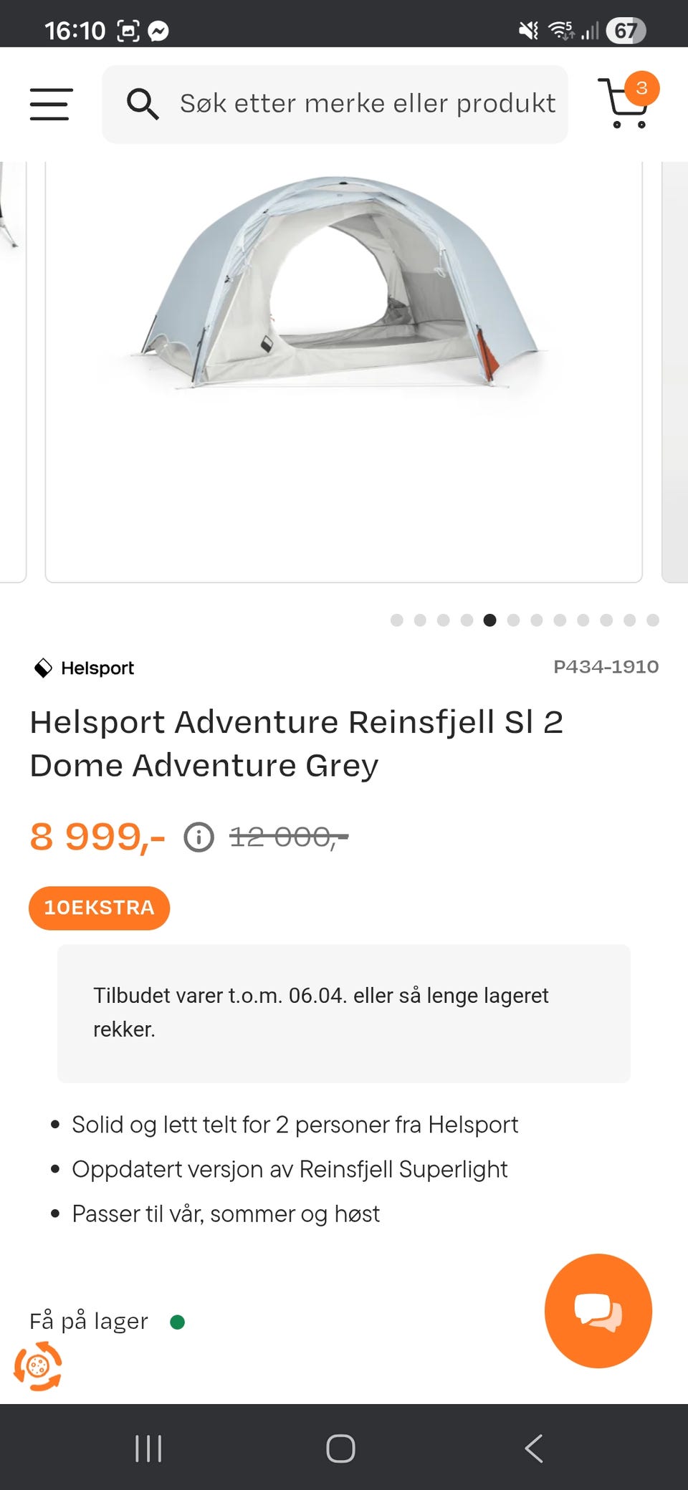The height and width of the screenshot is (1490, 688).
Task: Open the Helsport brand link
Action: click(x=84, y=668)
